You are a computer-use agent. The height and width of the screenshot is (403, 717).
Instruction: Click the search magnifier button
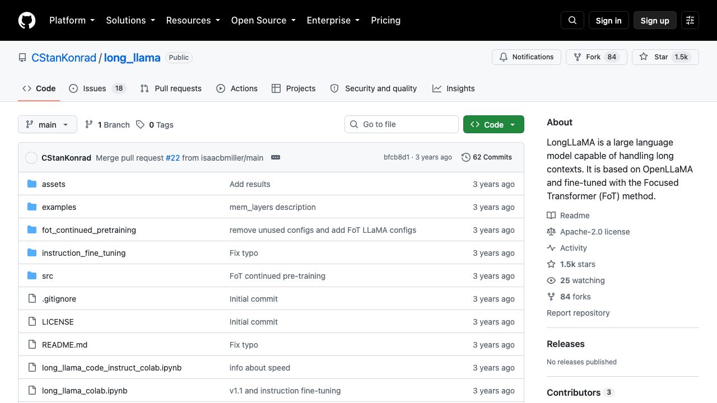(x=572, y=20)
